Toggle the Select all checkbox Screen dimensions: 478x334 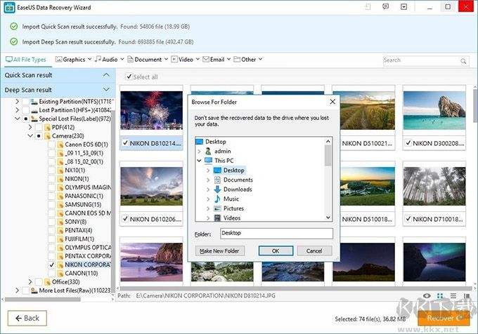(x=129, y=76)
